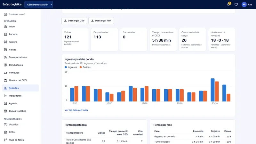Click the Objetivo column header
The image size is (256, 144).
click(215, 131)
